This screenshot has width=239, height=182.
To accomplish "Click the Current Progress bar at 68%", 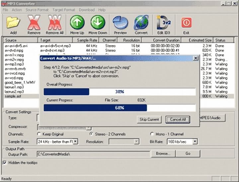I will pyautogui.click(x=119, y=108).
